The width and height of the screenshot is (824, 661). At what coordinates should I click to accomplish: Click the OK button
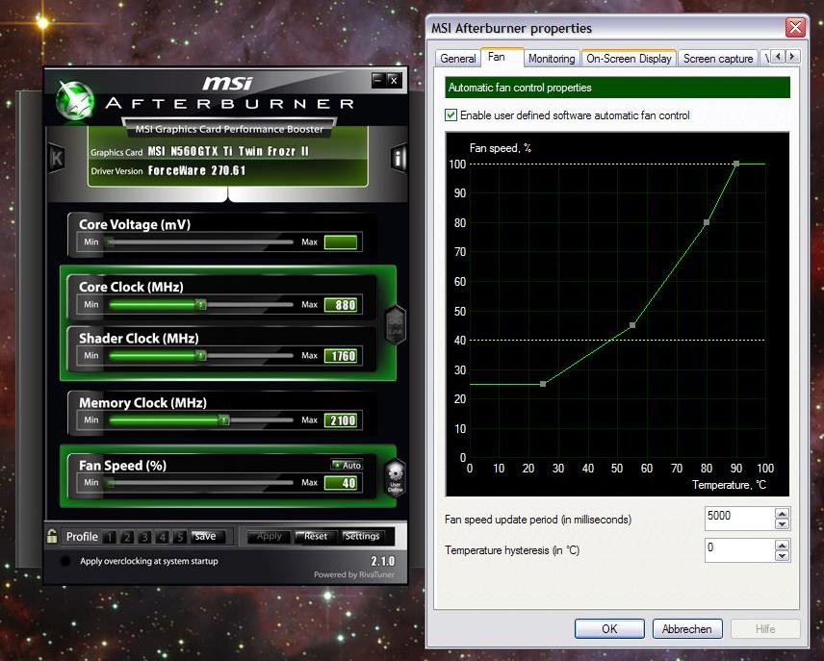point(609,629)
